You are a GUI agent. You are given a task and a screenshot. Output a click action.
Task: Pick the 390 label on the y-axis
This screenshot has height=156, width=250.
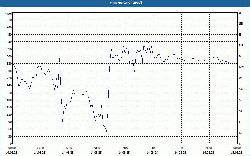click(9, 49)
